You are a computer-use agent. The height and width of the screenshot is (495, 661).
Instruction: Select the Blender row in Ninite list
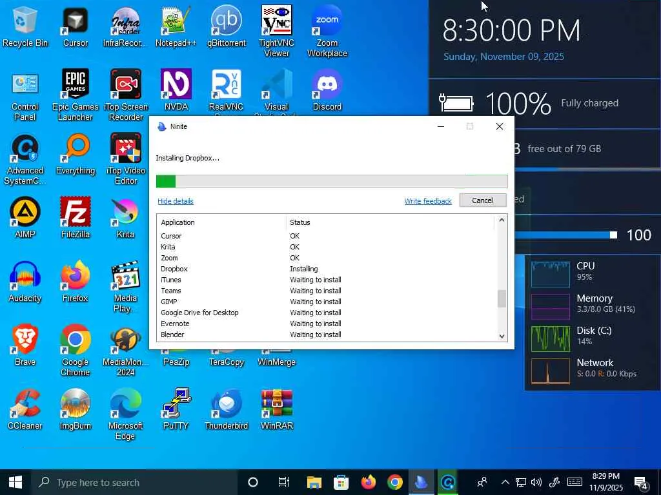(x=327, y=335)
